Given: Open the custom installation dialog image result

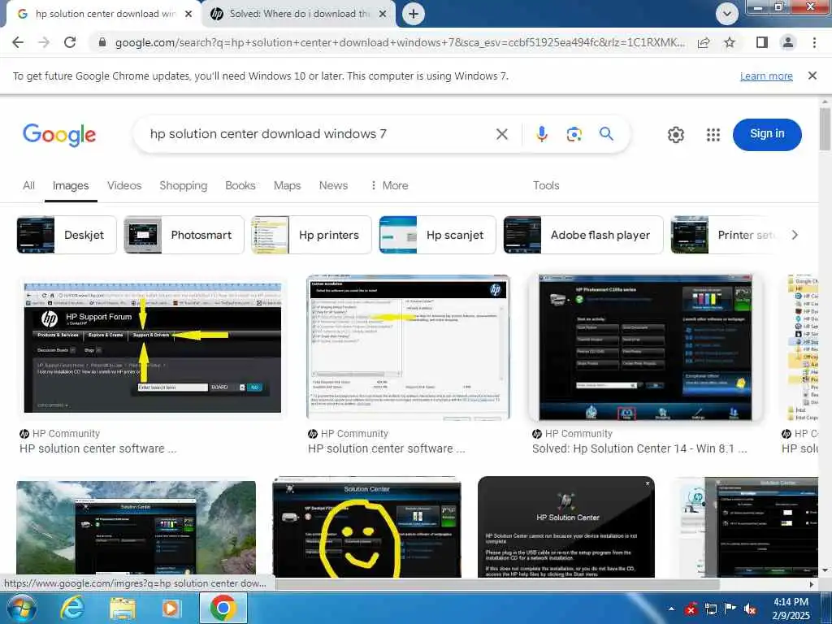Looking at the screenshot, I should coord(408,347).
